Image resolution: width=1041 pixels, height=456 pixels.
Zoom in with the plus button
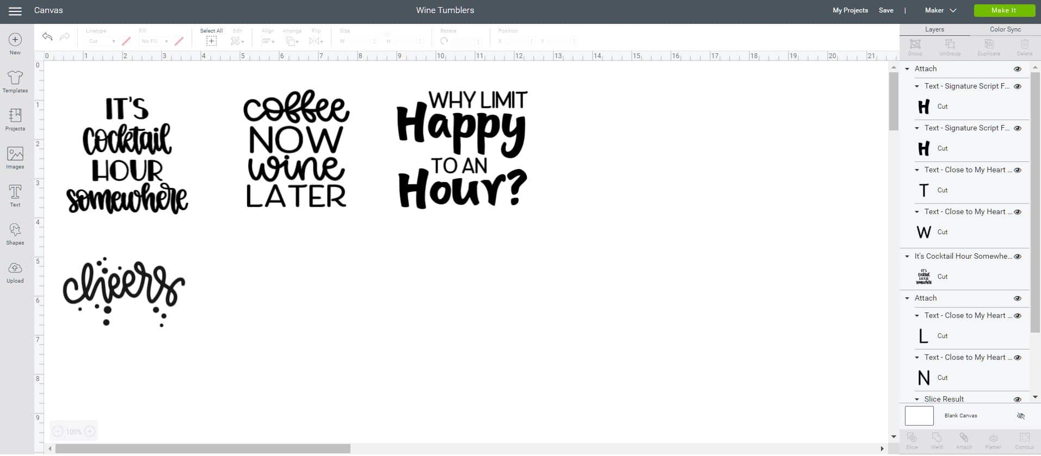(90, 432)
